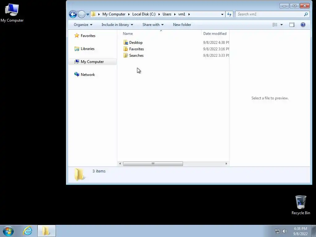Click the Searches folder icon
Image resolution: width=316 pixels, height=237 pixels.
126,55
